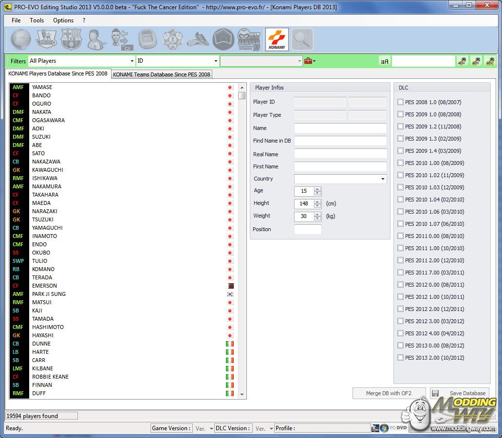Screen dimensions: 502x438
Task: Click the red toolbox filter icon
Action: 308,61
